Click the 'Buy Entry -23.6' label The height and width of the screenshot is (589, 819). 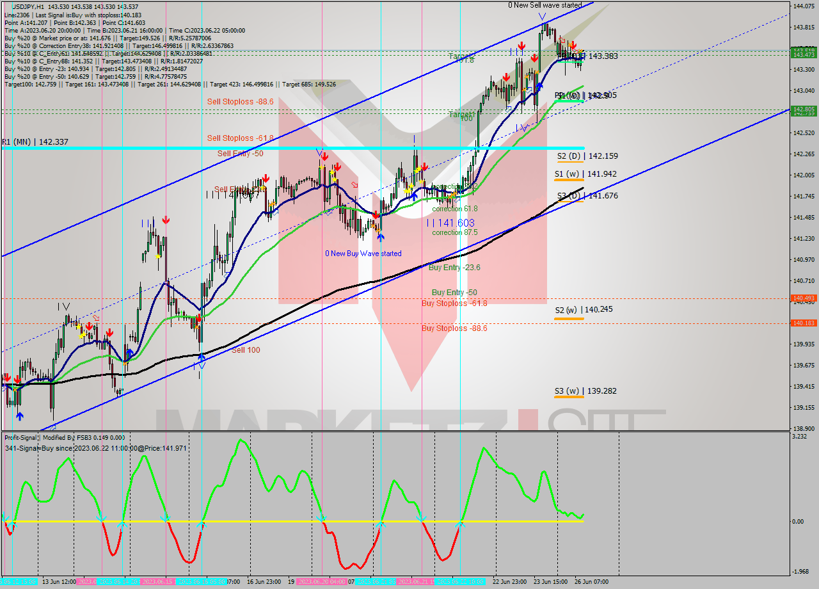[454, 268]
